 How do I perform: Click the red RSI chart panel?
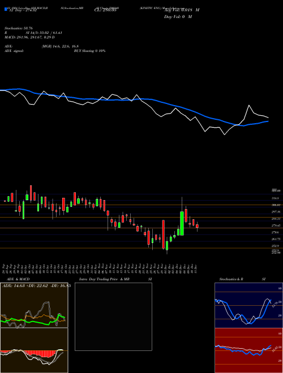pyautogui.click(x=248, y=350)
